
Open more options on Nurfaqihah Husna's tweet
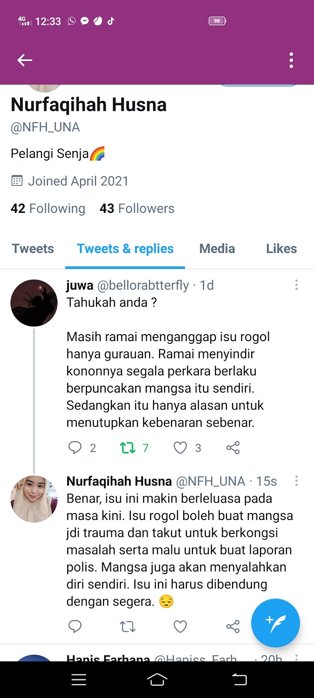(x=297, y=481)
